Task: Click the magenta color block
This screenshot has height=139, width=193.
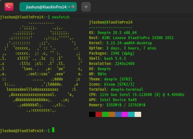Action: (x=125, y=114)
